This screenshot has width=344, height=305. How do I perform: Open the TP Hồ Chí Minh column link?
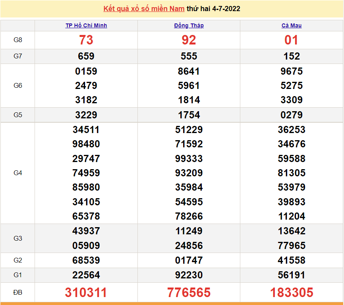(86, 25)
